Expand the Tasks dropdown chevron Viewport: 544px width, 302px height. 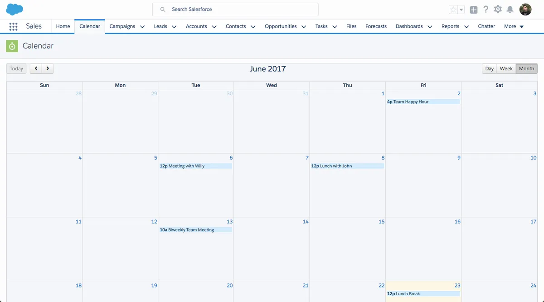coord(335,27)
